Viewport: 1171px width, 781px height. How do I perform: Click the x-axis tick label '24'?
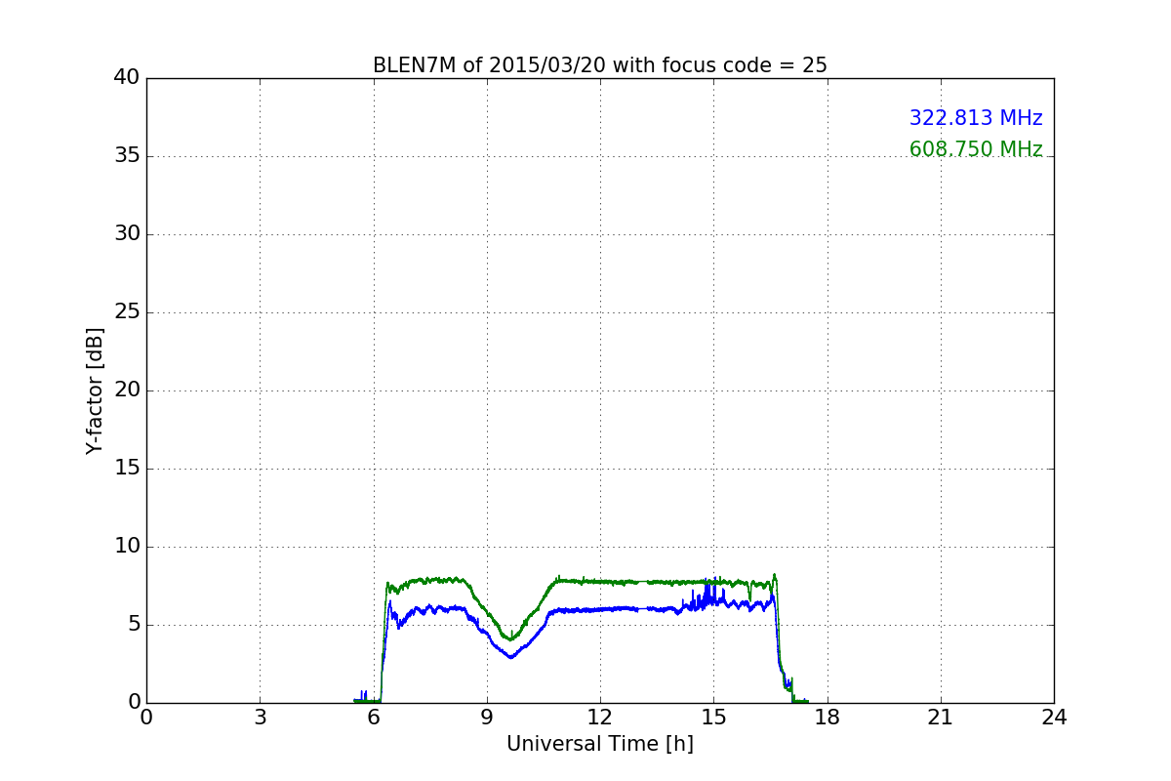(1054, 718)
